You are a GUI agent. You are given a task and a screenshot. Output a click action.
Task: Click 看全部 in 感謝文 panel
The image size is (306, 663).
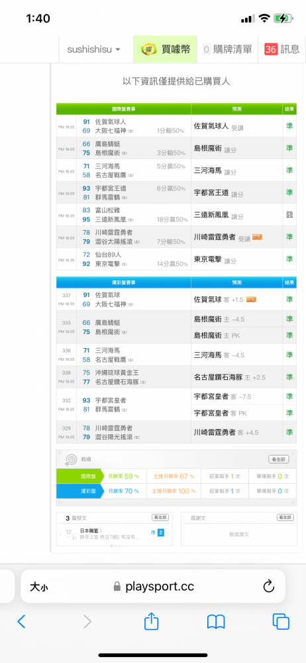click(x=285, y=518)
